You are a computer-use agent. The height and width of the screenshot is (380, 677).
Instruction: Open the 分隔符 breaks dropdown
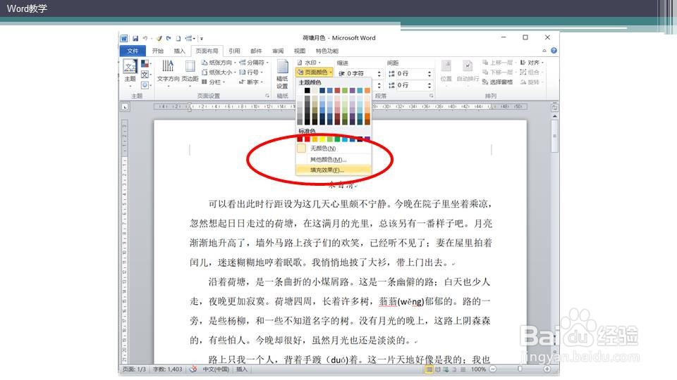[254, 63]
